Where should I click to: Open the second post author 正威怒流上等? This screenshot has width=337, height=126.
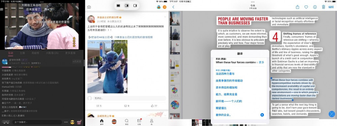[x=104, y=116]
